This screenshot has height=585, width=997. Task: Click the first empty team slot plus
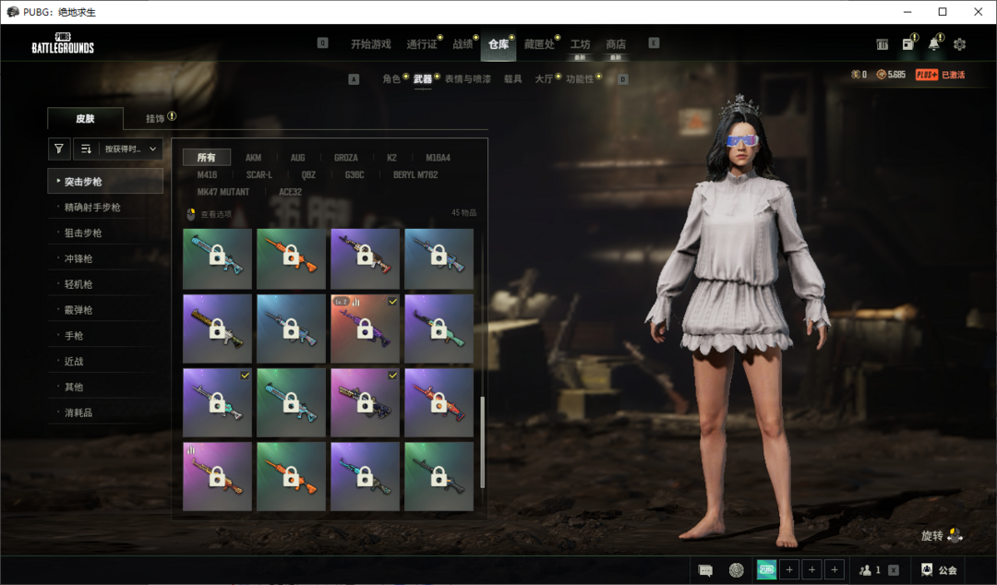click(789, 570)
